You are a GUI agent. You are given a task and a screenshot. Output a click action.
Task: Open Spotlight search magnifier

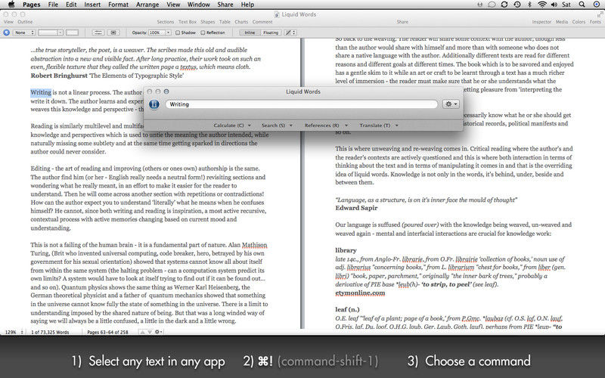point(582,5)
